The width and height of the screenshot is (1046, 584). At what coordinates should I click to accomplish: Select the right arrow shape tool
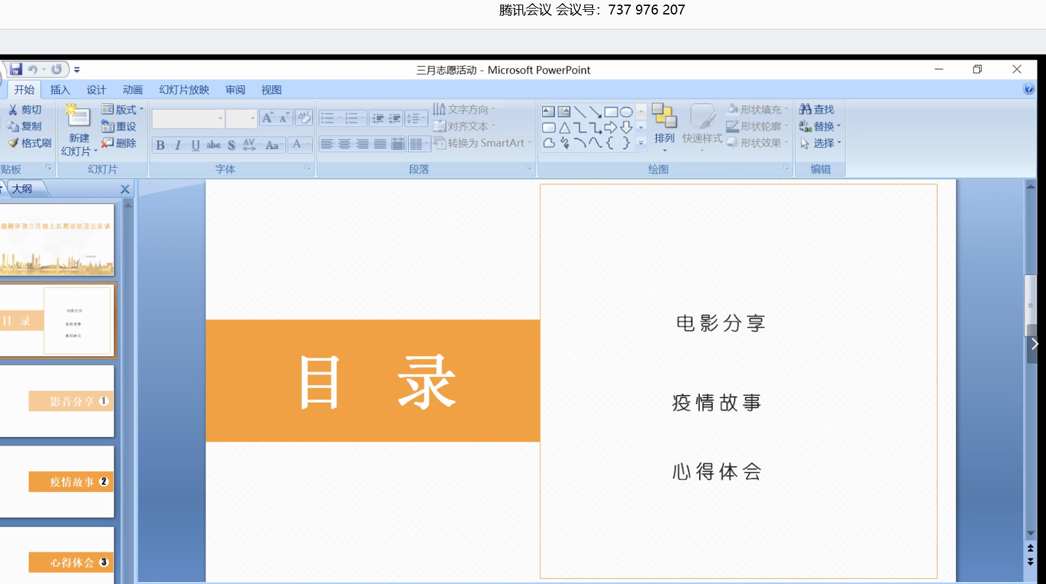coord(610,127)
